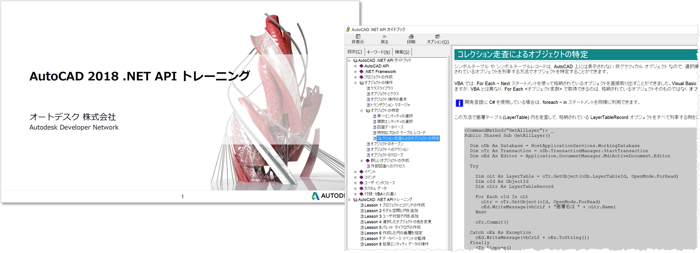Click the slide page number 1
The image size is (700, 253).
183,197
